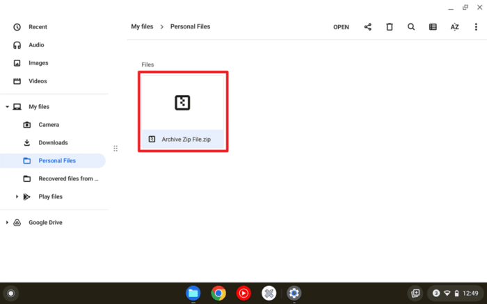This screenshot has height=304, width=487.
Task: Open Settings gear on the shelf
Action: (x=294, y=293)
